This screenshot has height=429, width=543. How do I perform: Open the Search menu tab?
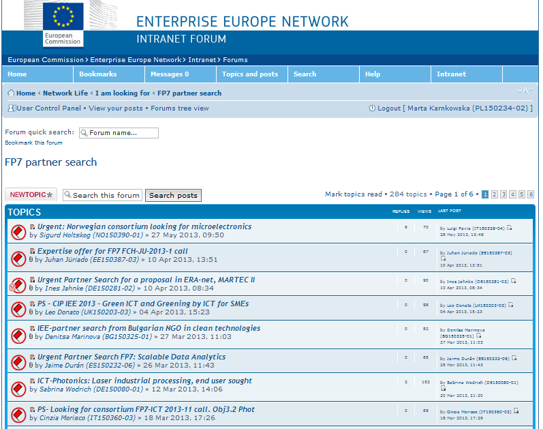click(324, 74)
